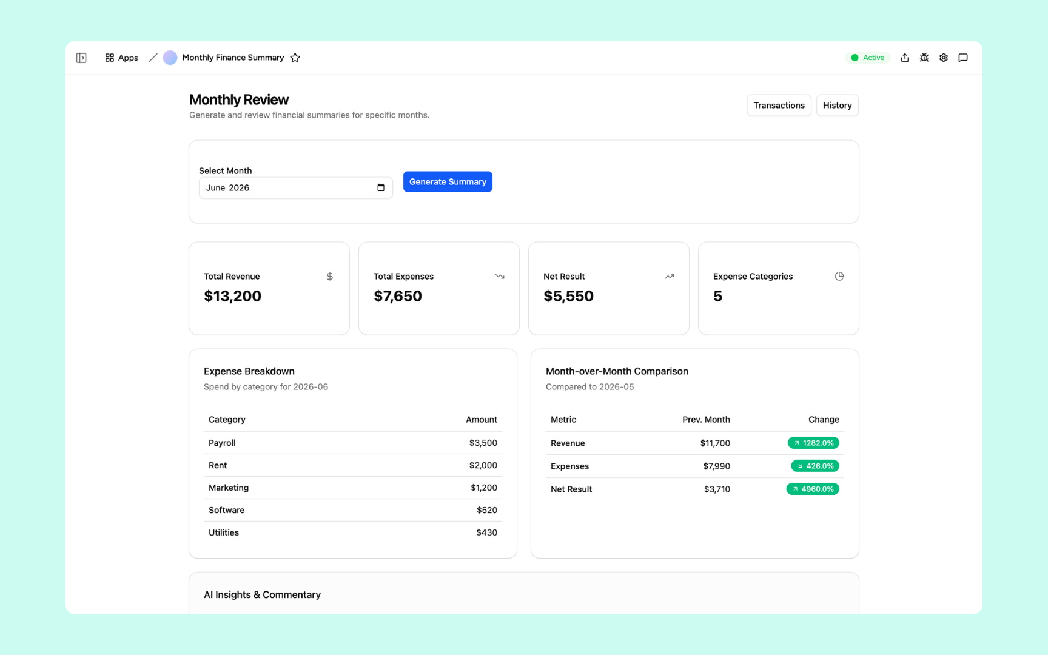Click the $2,000 Rent amount
The image size is (1048, 655).
point(483,465)
